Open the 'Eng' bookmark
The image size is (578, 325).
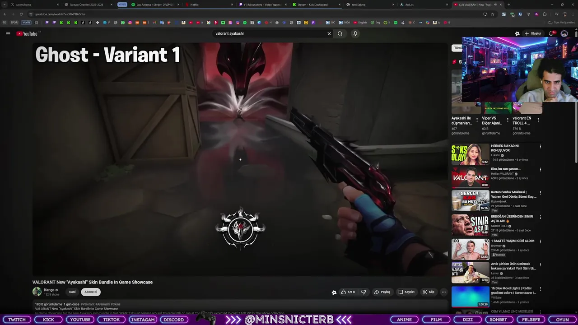point(376,23)
